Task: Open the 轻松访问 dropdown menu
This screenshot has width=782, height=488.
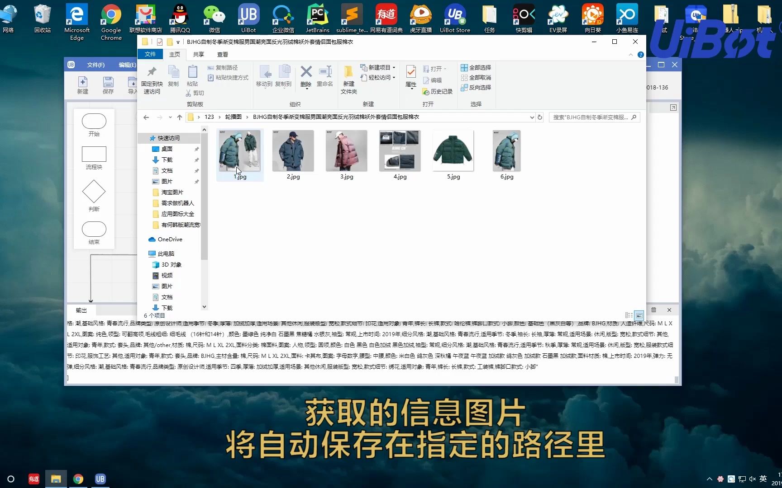Action: (394, 77)
